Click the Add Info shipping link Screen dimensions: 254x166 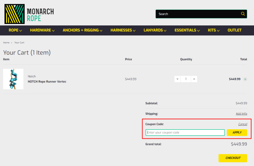coord(241,114)
